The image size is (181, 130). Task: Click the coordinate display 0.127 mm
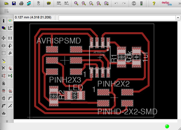pyautogui.click(x=33, y=17)
